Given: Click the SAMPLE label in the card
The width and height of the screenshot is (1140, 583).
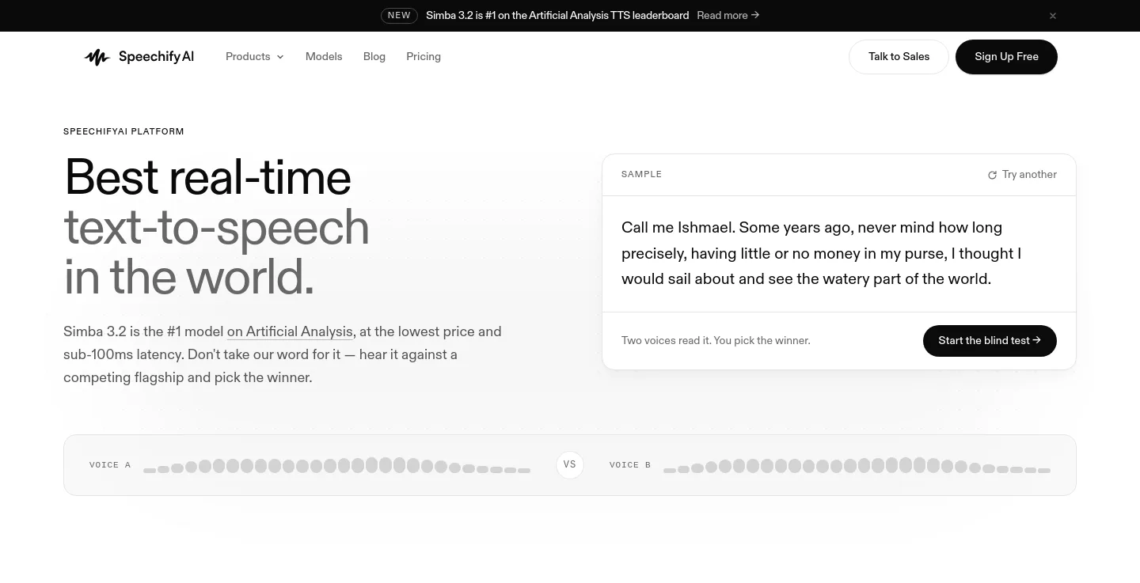Looking at the screenshot, I should click(641, 174).
